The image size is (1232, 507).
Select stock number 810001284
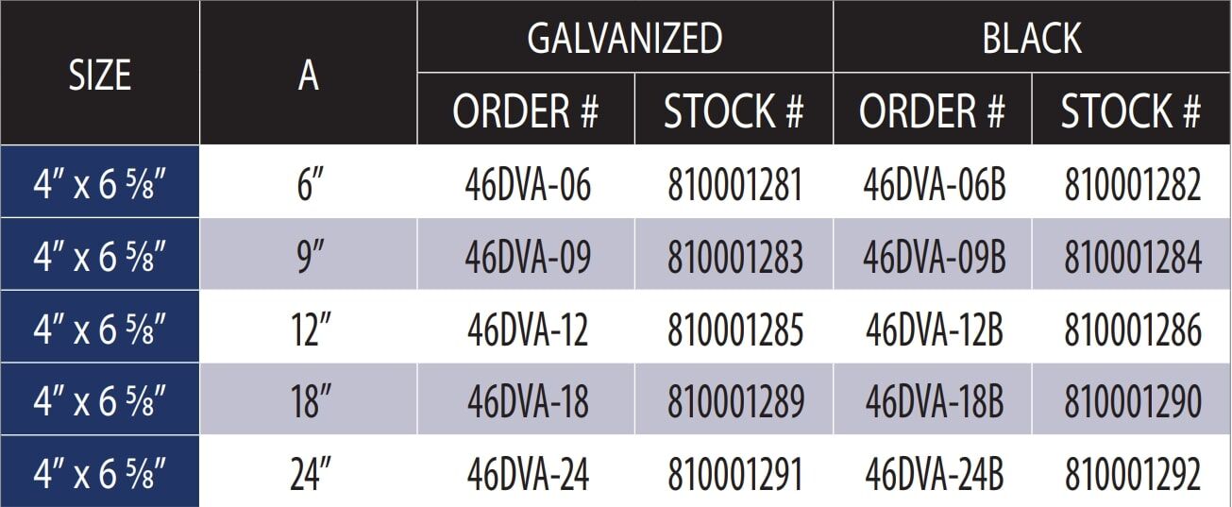1133,258
